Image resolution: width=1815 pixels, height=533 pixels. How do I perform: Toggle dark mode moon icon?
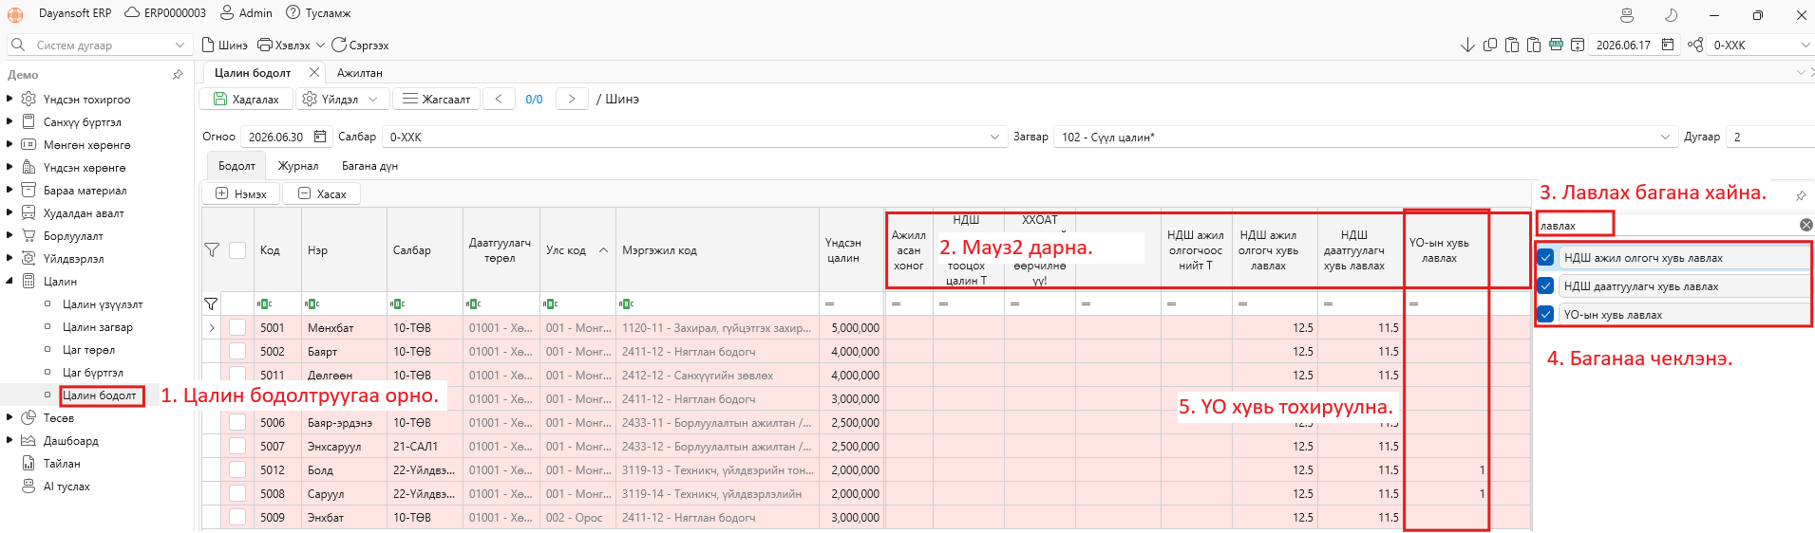coord(1671,15)
